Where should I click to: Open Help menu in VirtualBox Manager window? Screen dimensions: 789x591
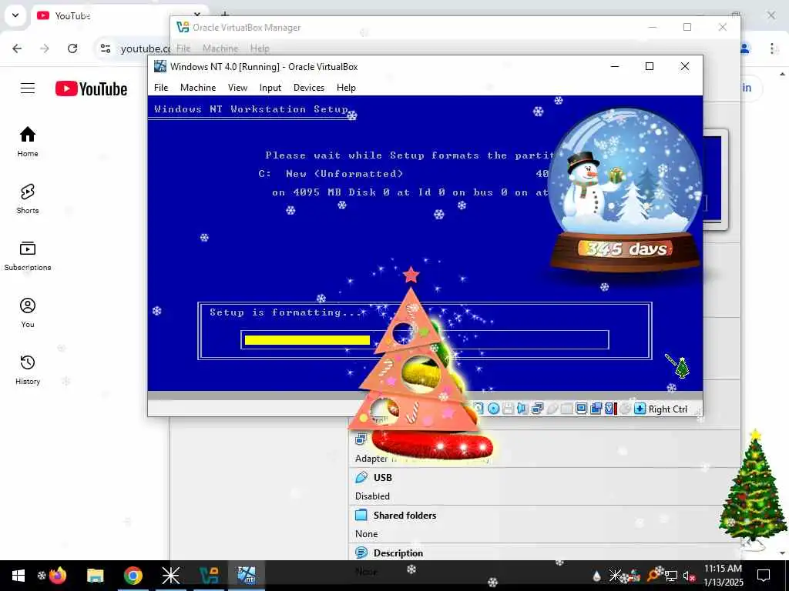[x=260, y=48]
